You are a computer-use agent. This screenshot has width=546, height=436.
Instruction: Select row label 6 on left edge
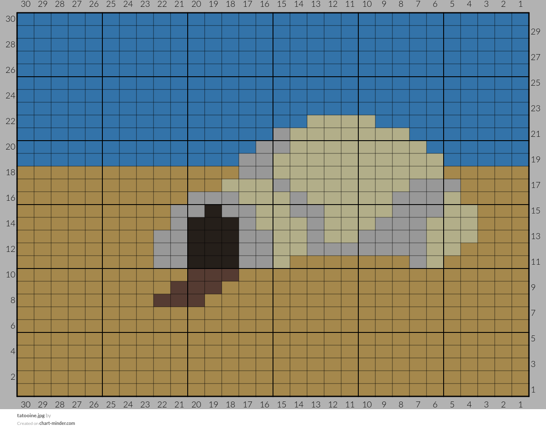point(13,326)
